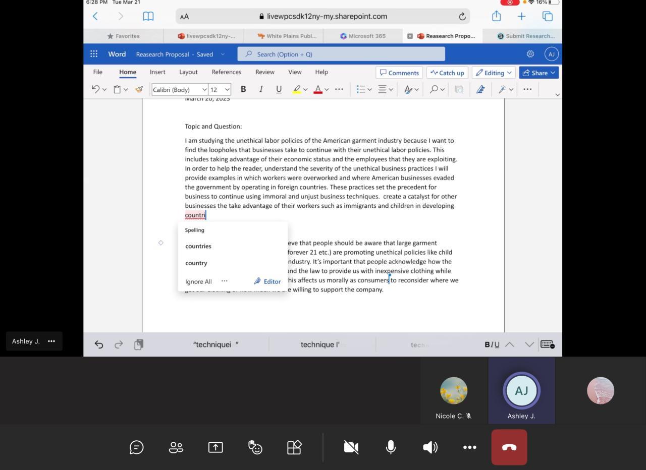Apply Italic formatting from the ribbon
Viewport: 646px width, 470px height.
pos(261,89)
